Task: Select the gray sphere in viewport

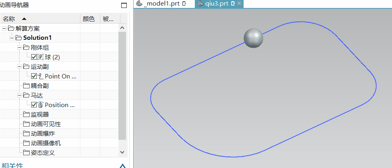Action: [x=254, y=38]
